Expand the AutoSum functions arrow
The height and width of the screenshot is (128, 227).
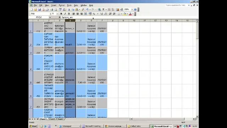point(106,10)
